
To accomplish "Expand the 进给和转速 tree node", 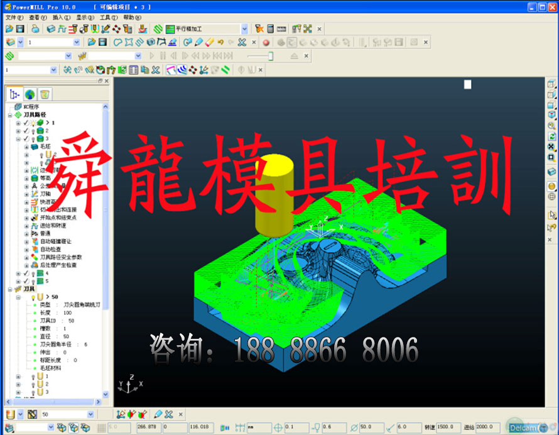I will tap(26, 225).
